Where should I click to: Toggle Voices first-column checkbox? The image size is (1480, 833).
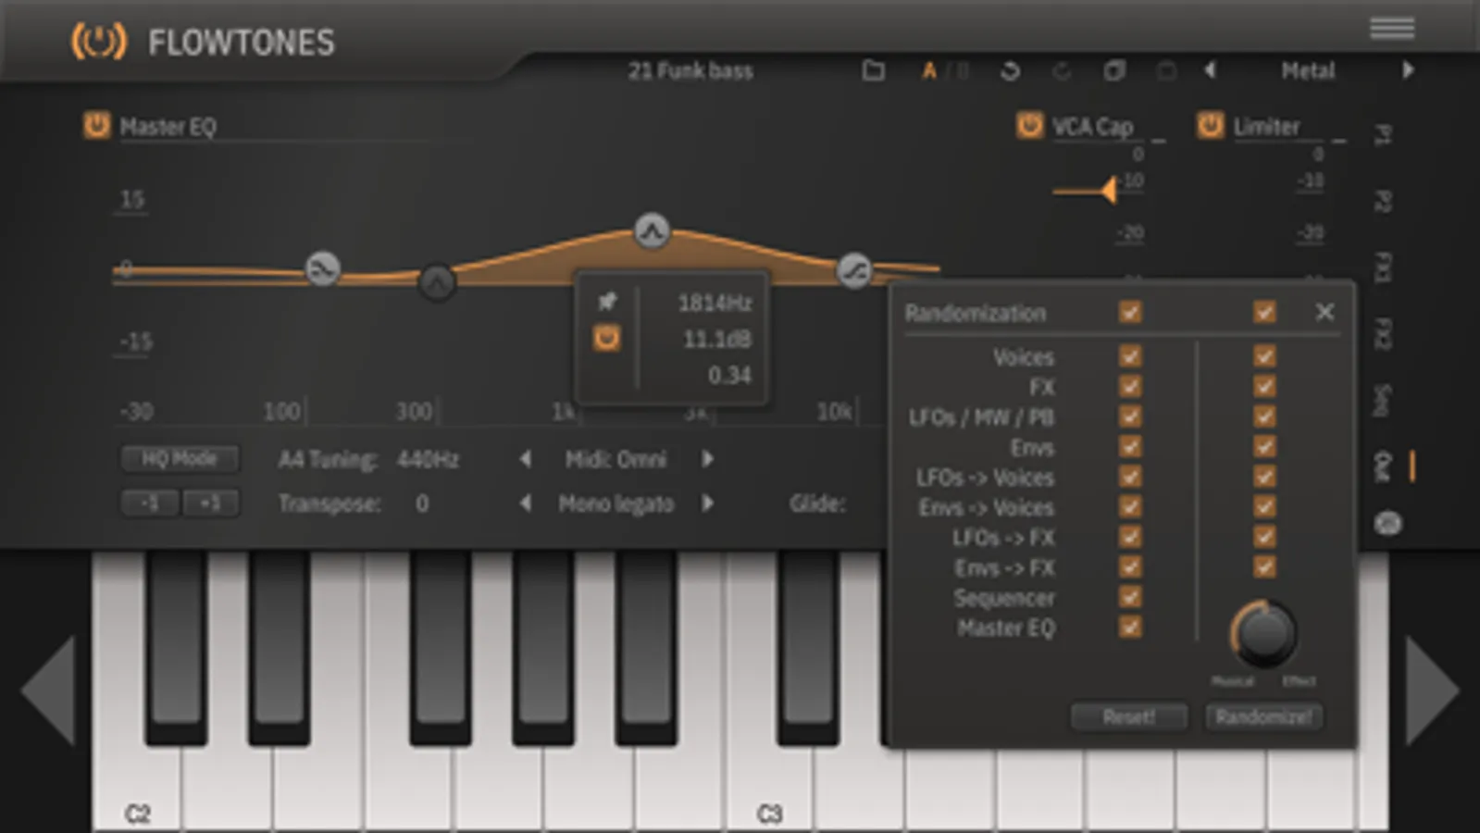pos(1130,356)
